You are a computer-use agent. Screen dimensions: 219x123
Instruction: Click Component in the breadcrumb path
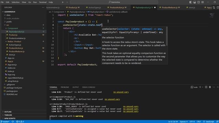(59, 12)
